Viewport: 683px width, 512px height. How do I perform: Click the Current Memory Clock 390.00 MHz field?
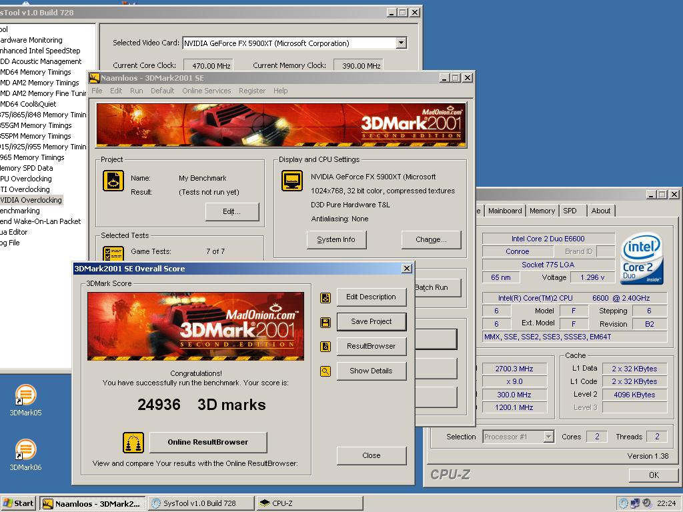pyautogui.click(x=358, y=65)
